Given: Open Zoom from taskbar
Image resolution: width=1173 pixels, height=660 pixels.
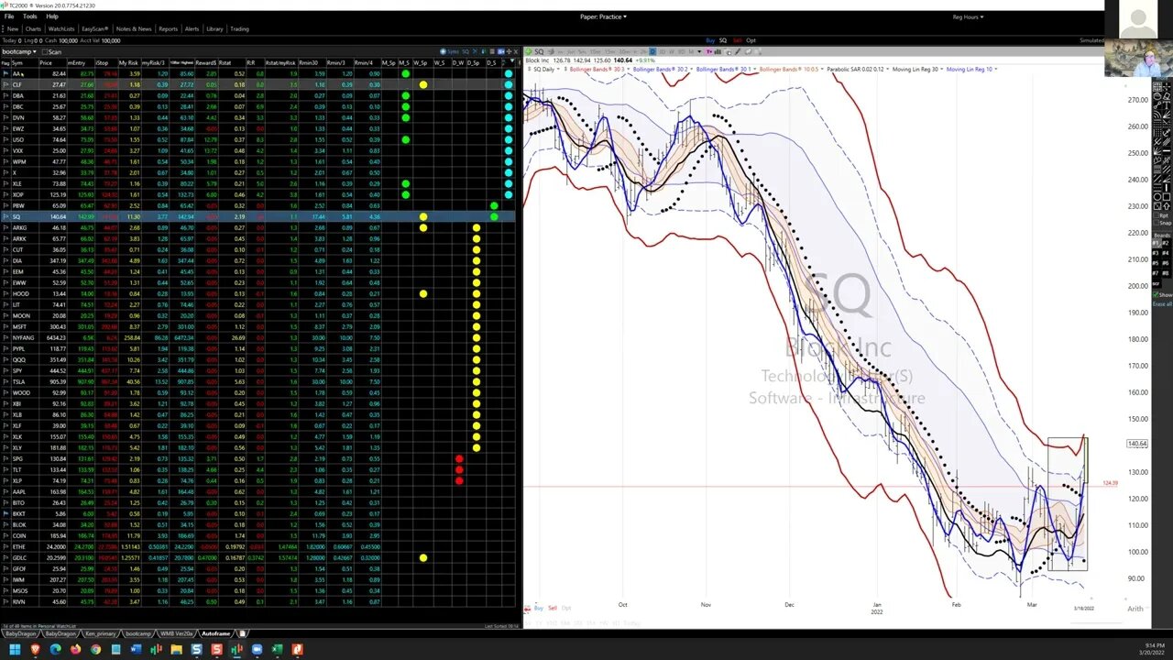Looking at the screenshot, I should pos(257,649).
